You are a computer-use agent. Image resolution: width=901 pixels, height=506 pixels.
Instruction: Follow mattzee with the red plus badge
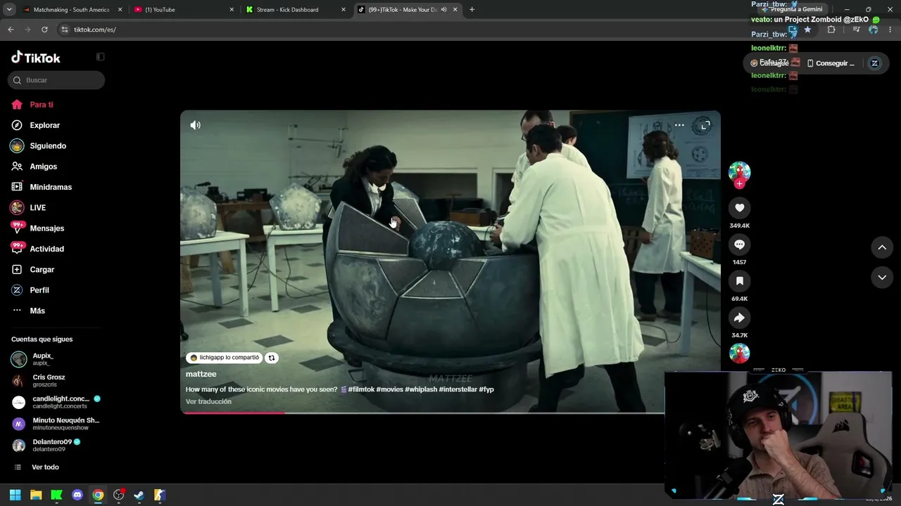[x=739, y=184]
